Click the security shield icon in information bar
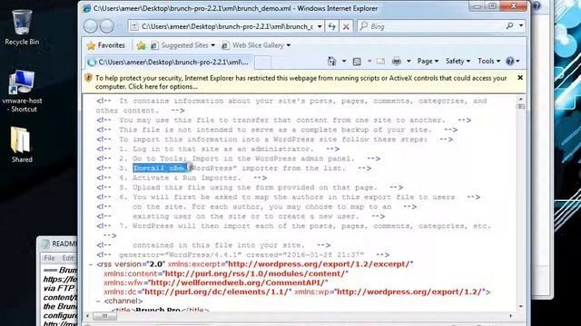 88,78
